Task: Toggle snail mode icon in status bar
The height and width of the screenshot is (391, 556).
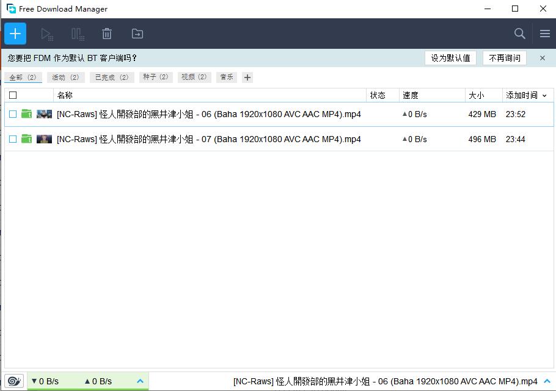Action: tap(13, 381)
